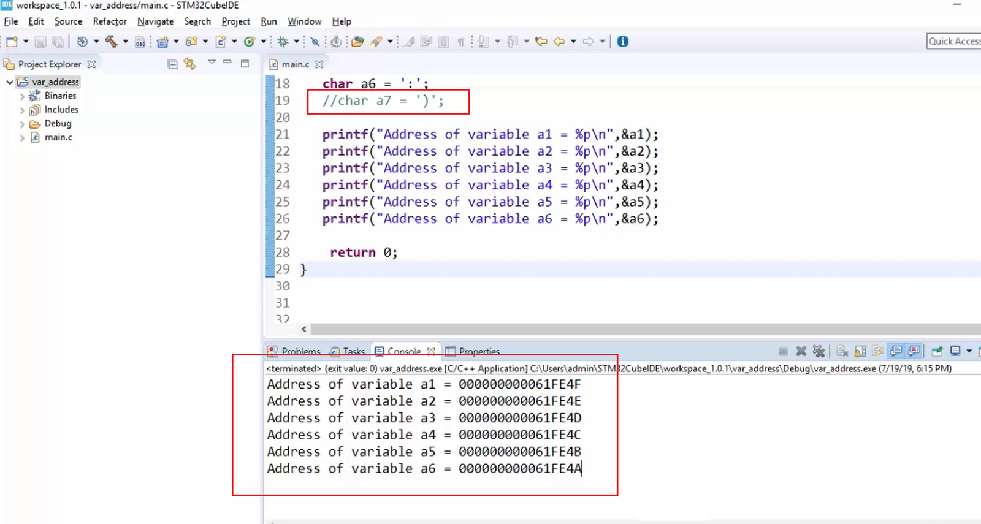Open dropdown next to Display Selected Console

[969, 351]
